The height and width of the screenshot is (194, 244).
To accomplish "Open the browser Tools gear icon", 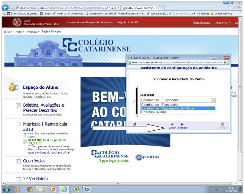I will [x=239, y=8].
